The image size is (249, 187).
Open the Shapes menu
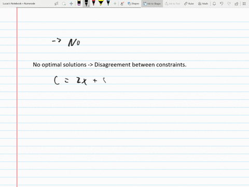pos(133,4)
